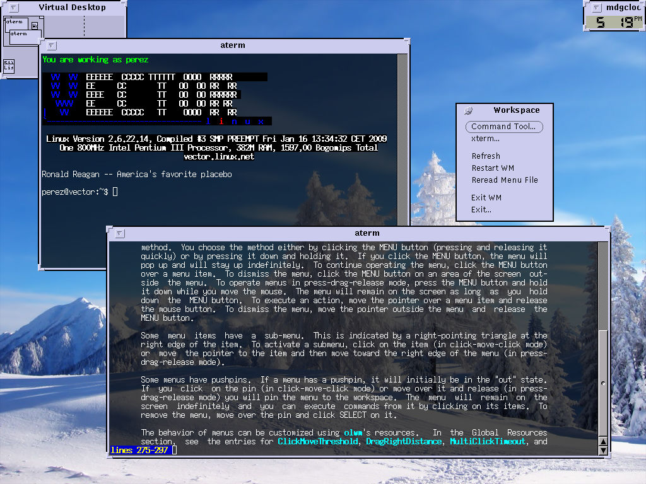Select Restart WM in Workspace menu
The image size is (646, 484).
click(x=493, y=168)
